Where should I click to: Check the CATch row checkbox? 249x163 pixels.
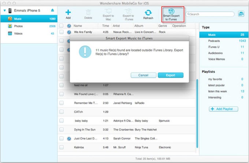pos(62,112)
